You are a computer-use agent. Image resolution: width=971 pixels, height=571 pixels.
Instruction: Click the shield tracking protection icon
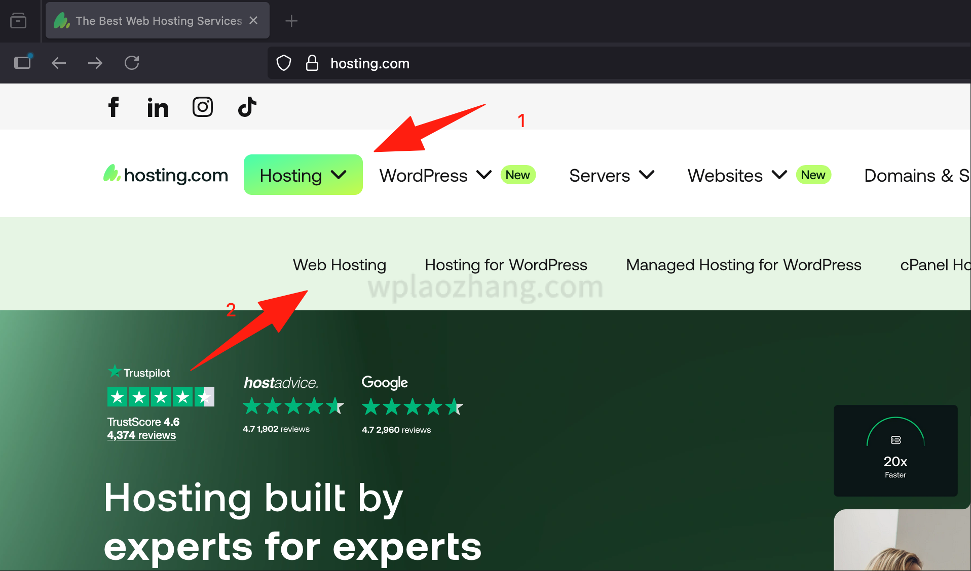(284, 63)
